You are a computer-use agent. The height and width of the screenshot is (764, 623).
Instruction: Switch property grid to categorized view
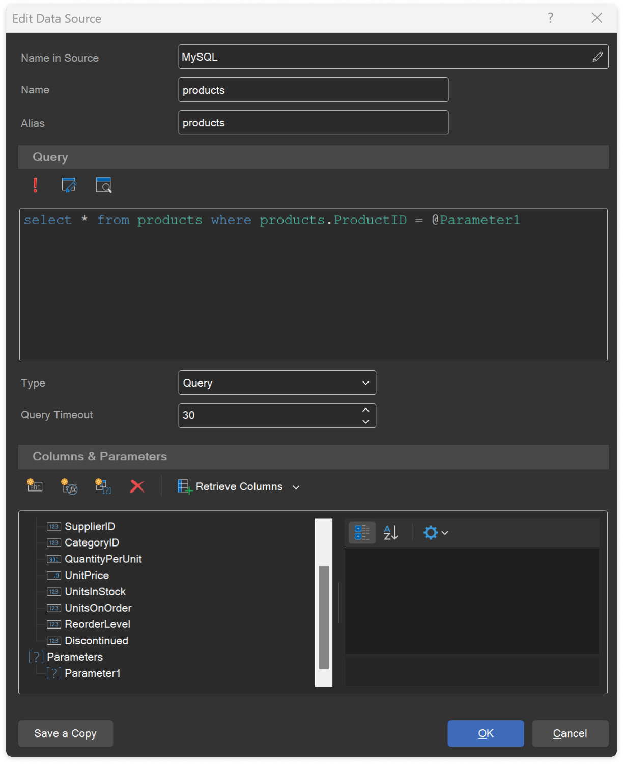[362, 533]
